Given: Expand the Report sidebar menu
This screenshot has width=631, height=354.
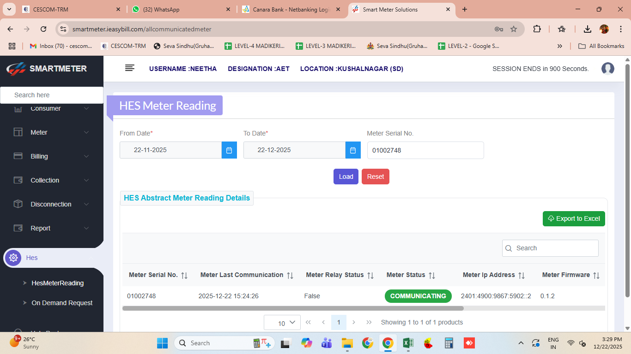Looking at the screenshot, I should tap(52, 228).
